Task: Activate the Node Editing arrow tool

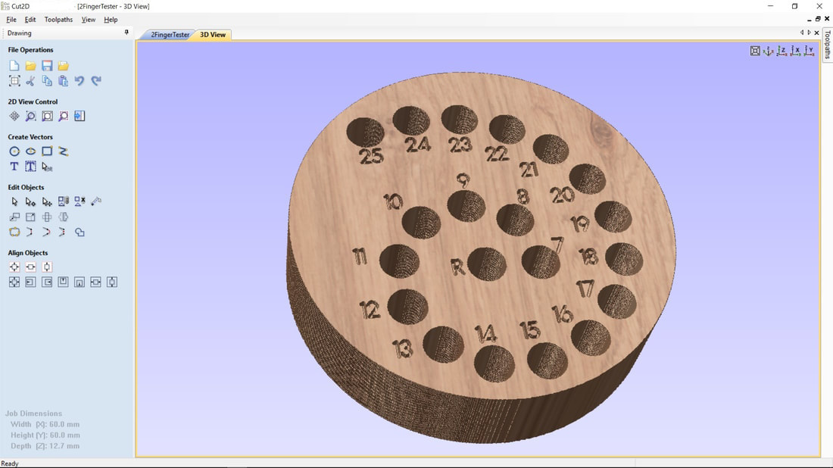Action: pyautogui.click(x=30, y=202)
